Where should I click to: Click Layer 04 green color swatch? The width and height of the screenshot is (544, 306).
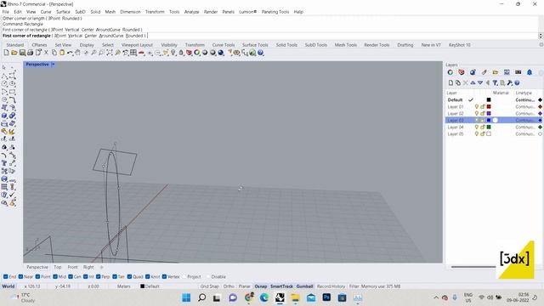click(489, 127)
